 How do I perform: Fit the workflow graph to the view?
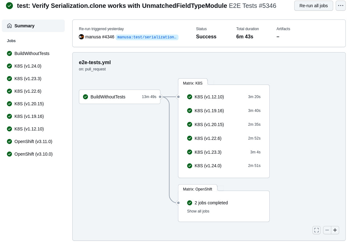click(x=317, y=230)
